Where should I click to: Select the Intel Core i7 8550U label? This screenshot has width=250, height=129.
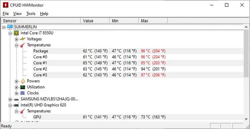37,33
